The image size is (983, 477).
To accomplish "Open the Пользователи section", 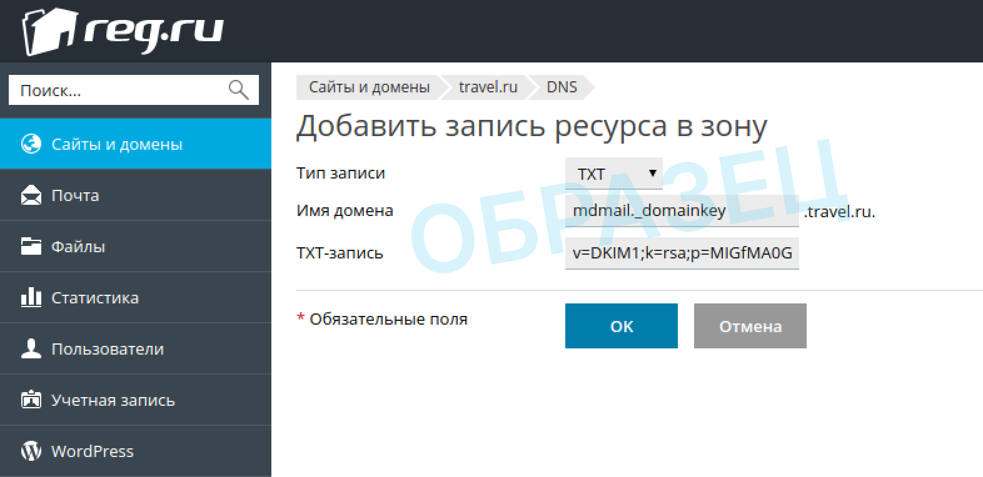I will [136, 349].
